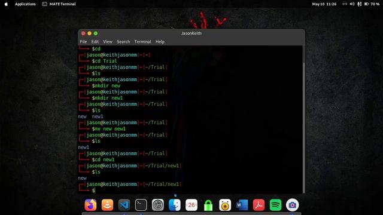Image resolution: width=383 pixels, height=215 pixels.
Task: Open the Terminal menu in menubar
Action: [142, 42]
